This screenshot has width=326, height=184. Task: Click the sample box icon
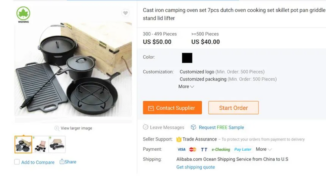[x=194, y=128]
